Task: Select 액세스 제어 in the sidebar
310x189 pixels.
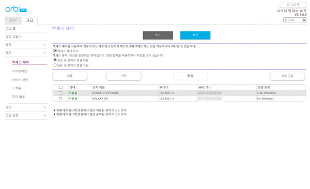Action: point(20,62)
